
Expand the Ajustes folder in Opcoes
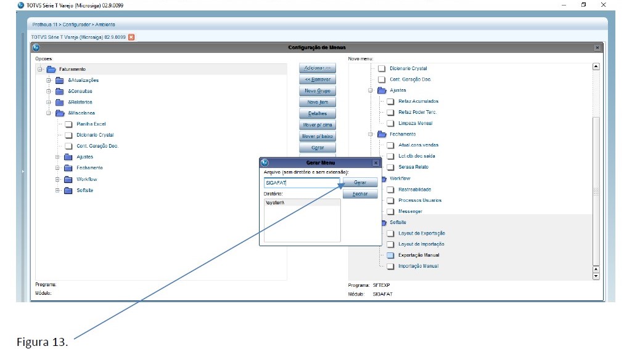pos(57,157)
